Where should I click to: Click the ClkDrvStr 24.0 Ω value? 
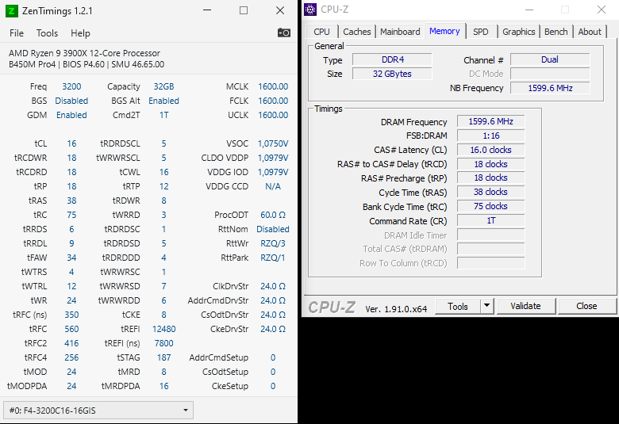273,286
